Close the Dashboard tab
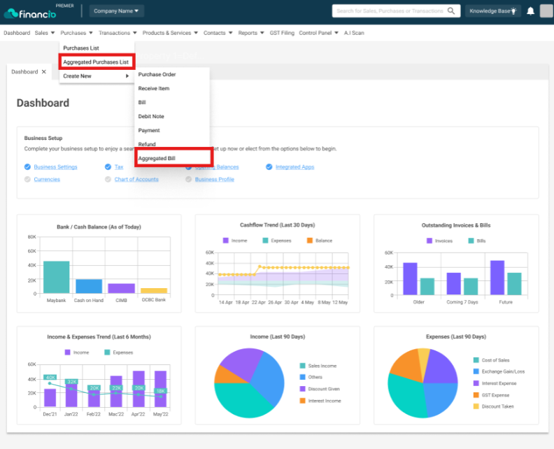 tap(44, 72)
